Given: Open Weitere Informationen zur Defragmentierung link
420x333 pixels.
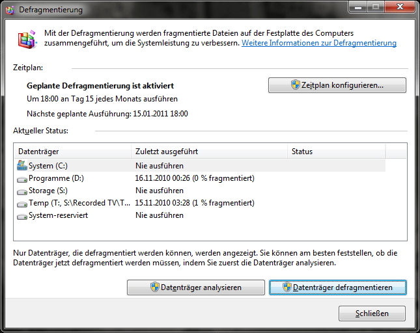Looking at the screenshot, I should click(x=319, y=43).
